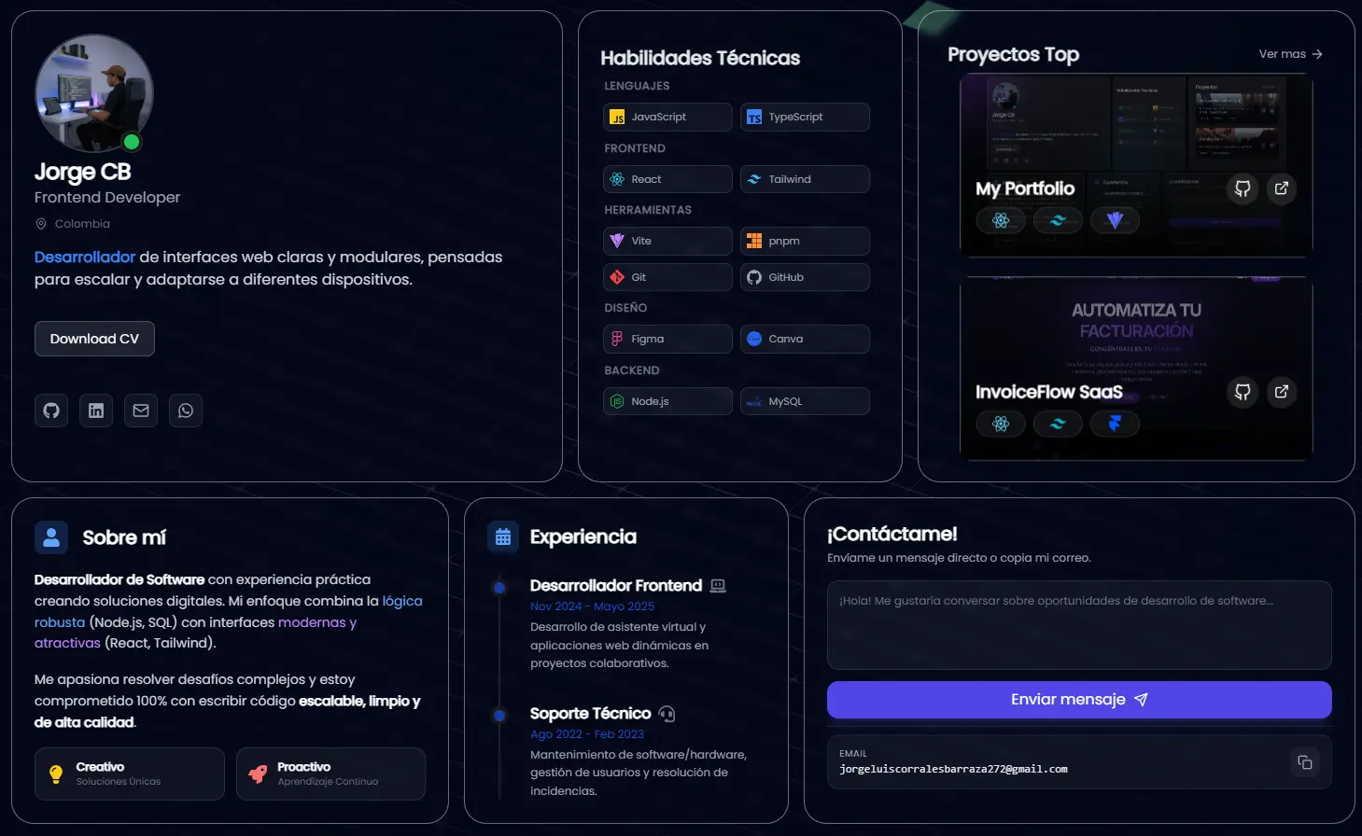
Task: Click the Figma skill chip
Action: 667,339
